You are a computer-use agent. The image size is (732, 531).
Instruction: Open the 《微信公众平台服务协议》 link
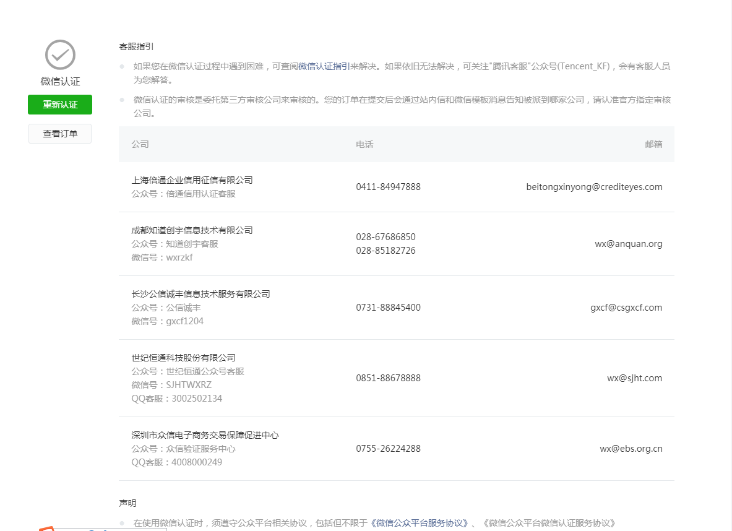point(420,523)
